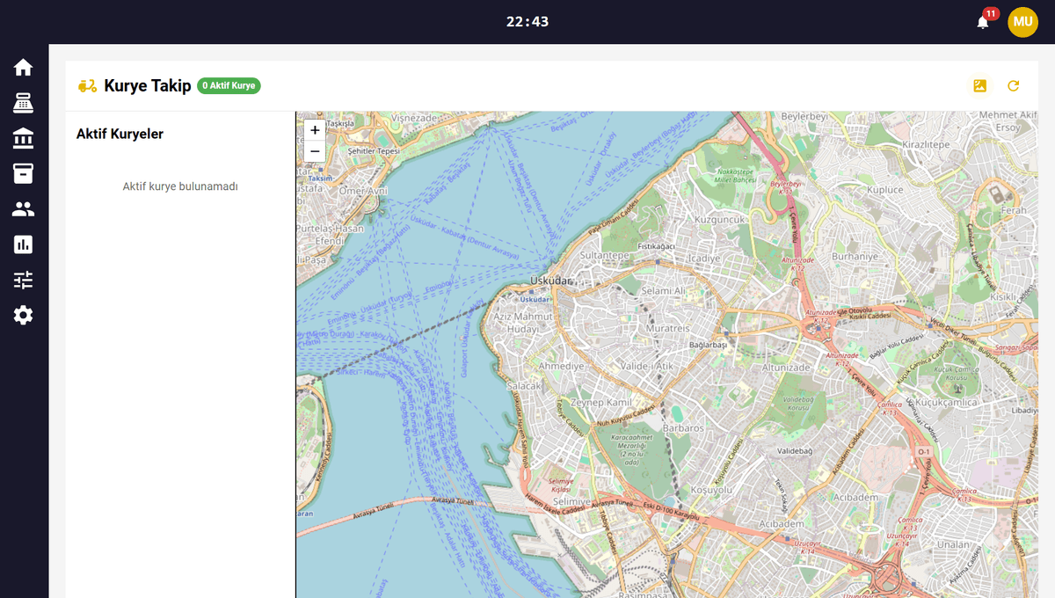This screenshot has height=598, width=1055.
Task: Go to the Home page in sidebar
Action: pos(23,68)
